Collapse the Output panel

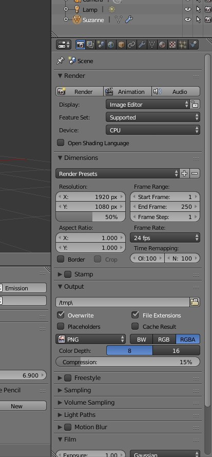tap(60, 287)
